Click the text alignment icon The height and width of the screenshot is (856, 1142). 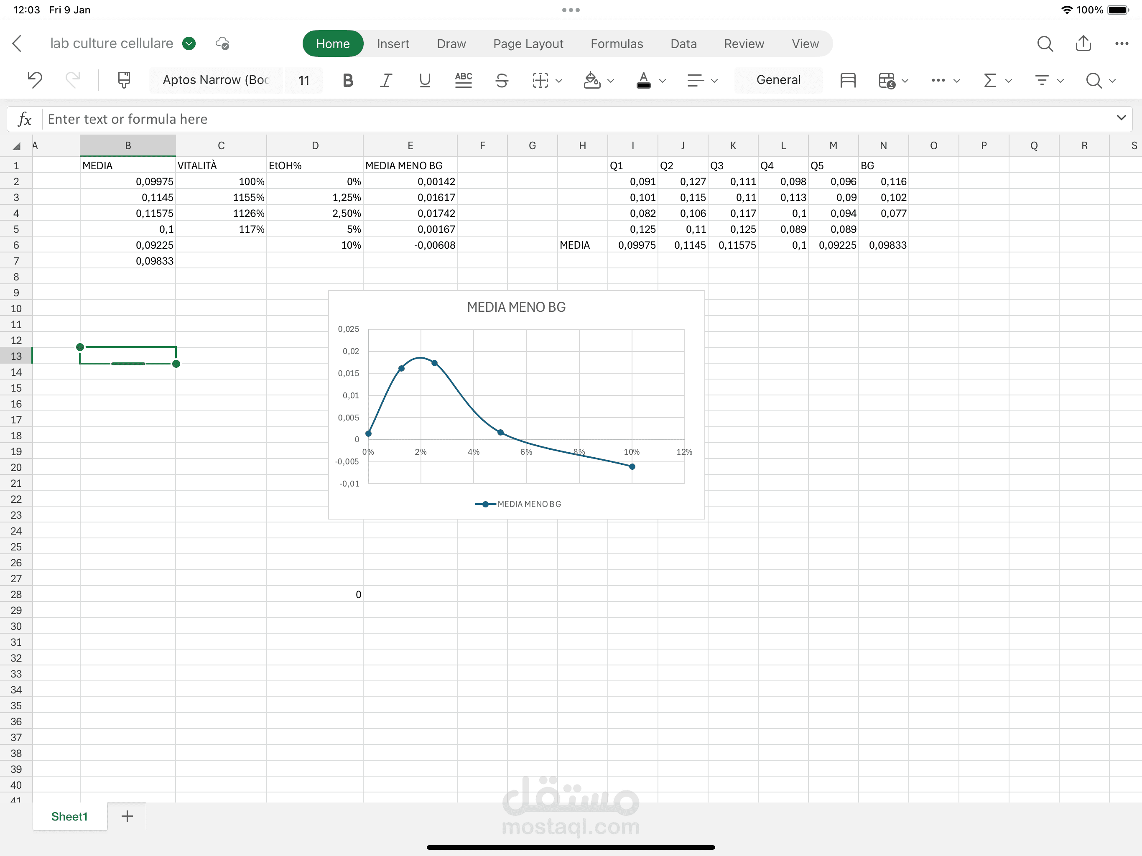click(x=696, y=80)
